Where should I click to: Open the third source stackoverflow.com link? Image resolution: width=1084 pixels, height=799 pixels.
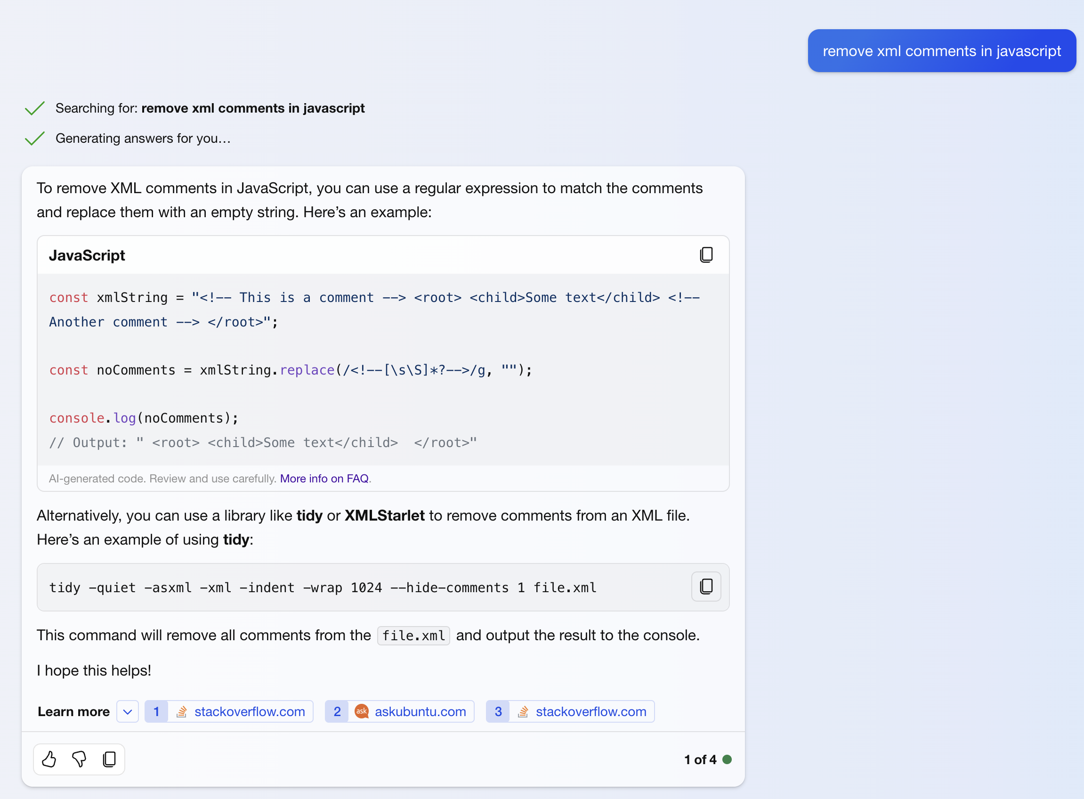[x=591, y=711]
